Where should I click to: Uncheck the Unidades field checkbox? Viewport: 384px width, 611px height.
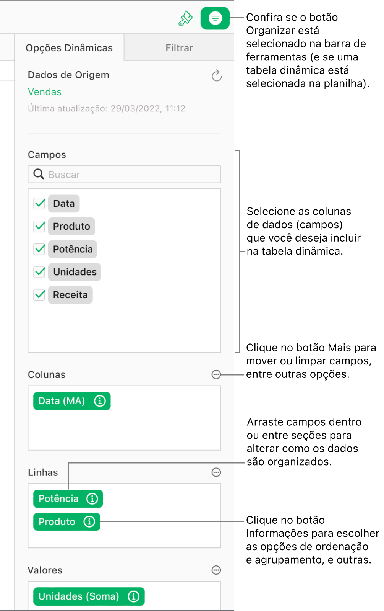coord(39,272)
